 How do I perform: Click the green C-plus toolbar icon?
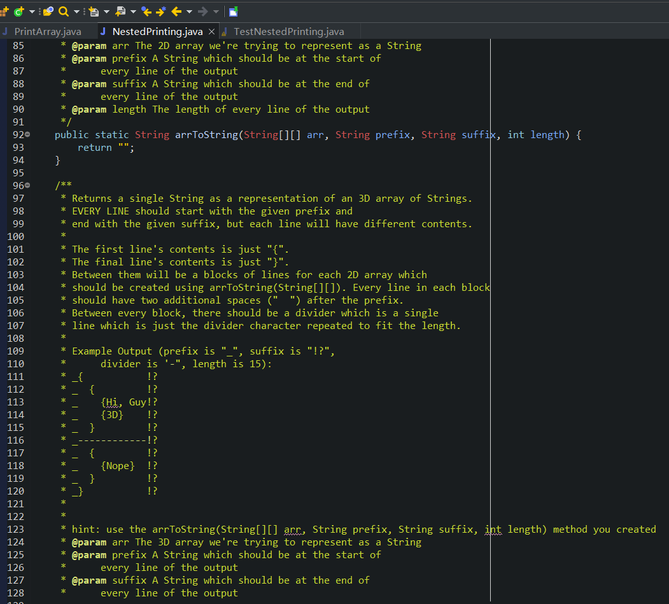point(17,11)
